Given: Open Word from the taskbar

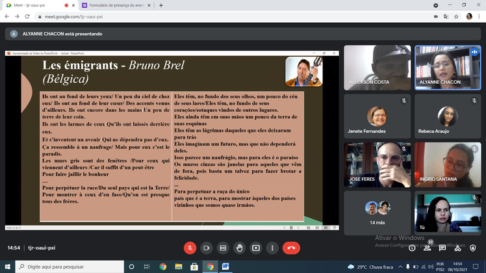Looking at the screenshot, I should tap(225, 266).
